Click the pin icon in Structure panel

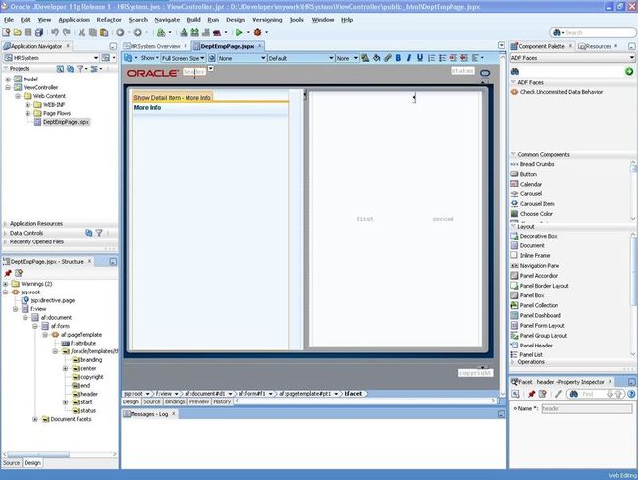(8, 273)
